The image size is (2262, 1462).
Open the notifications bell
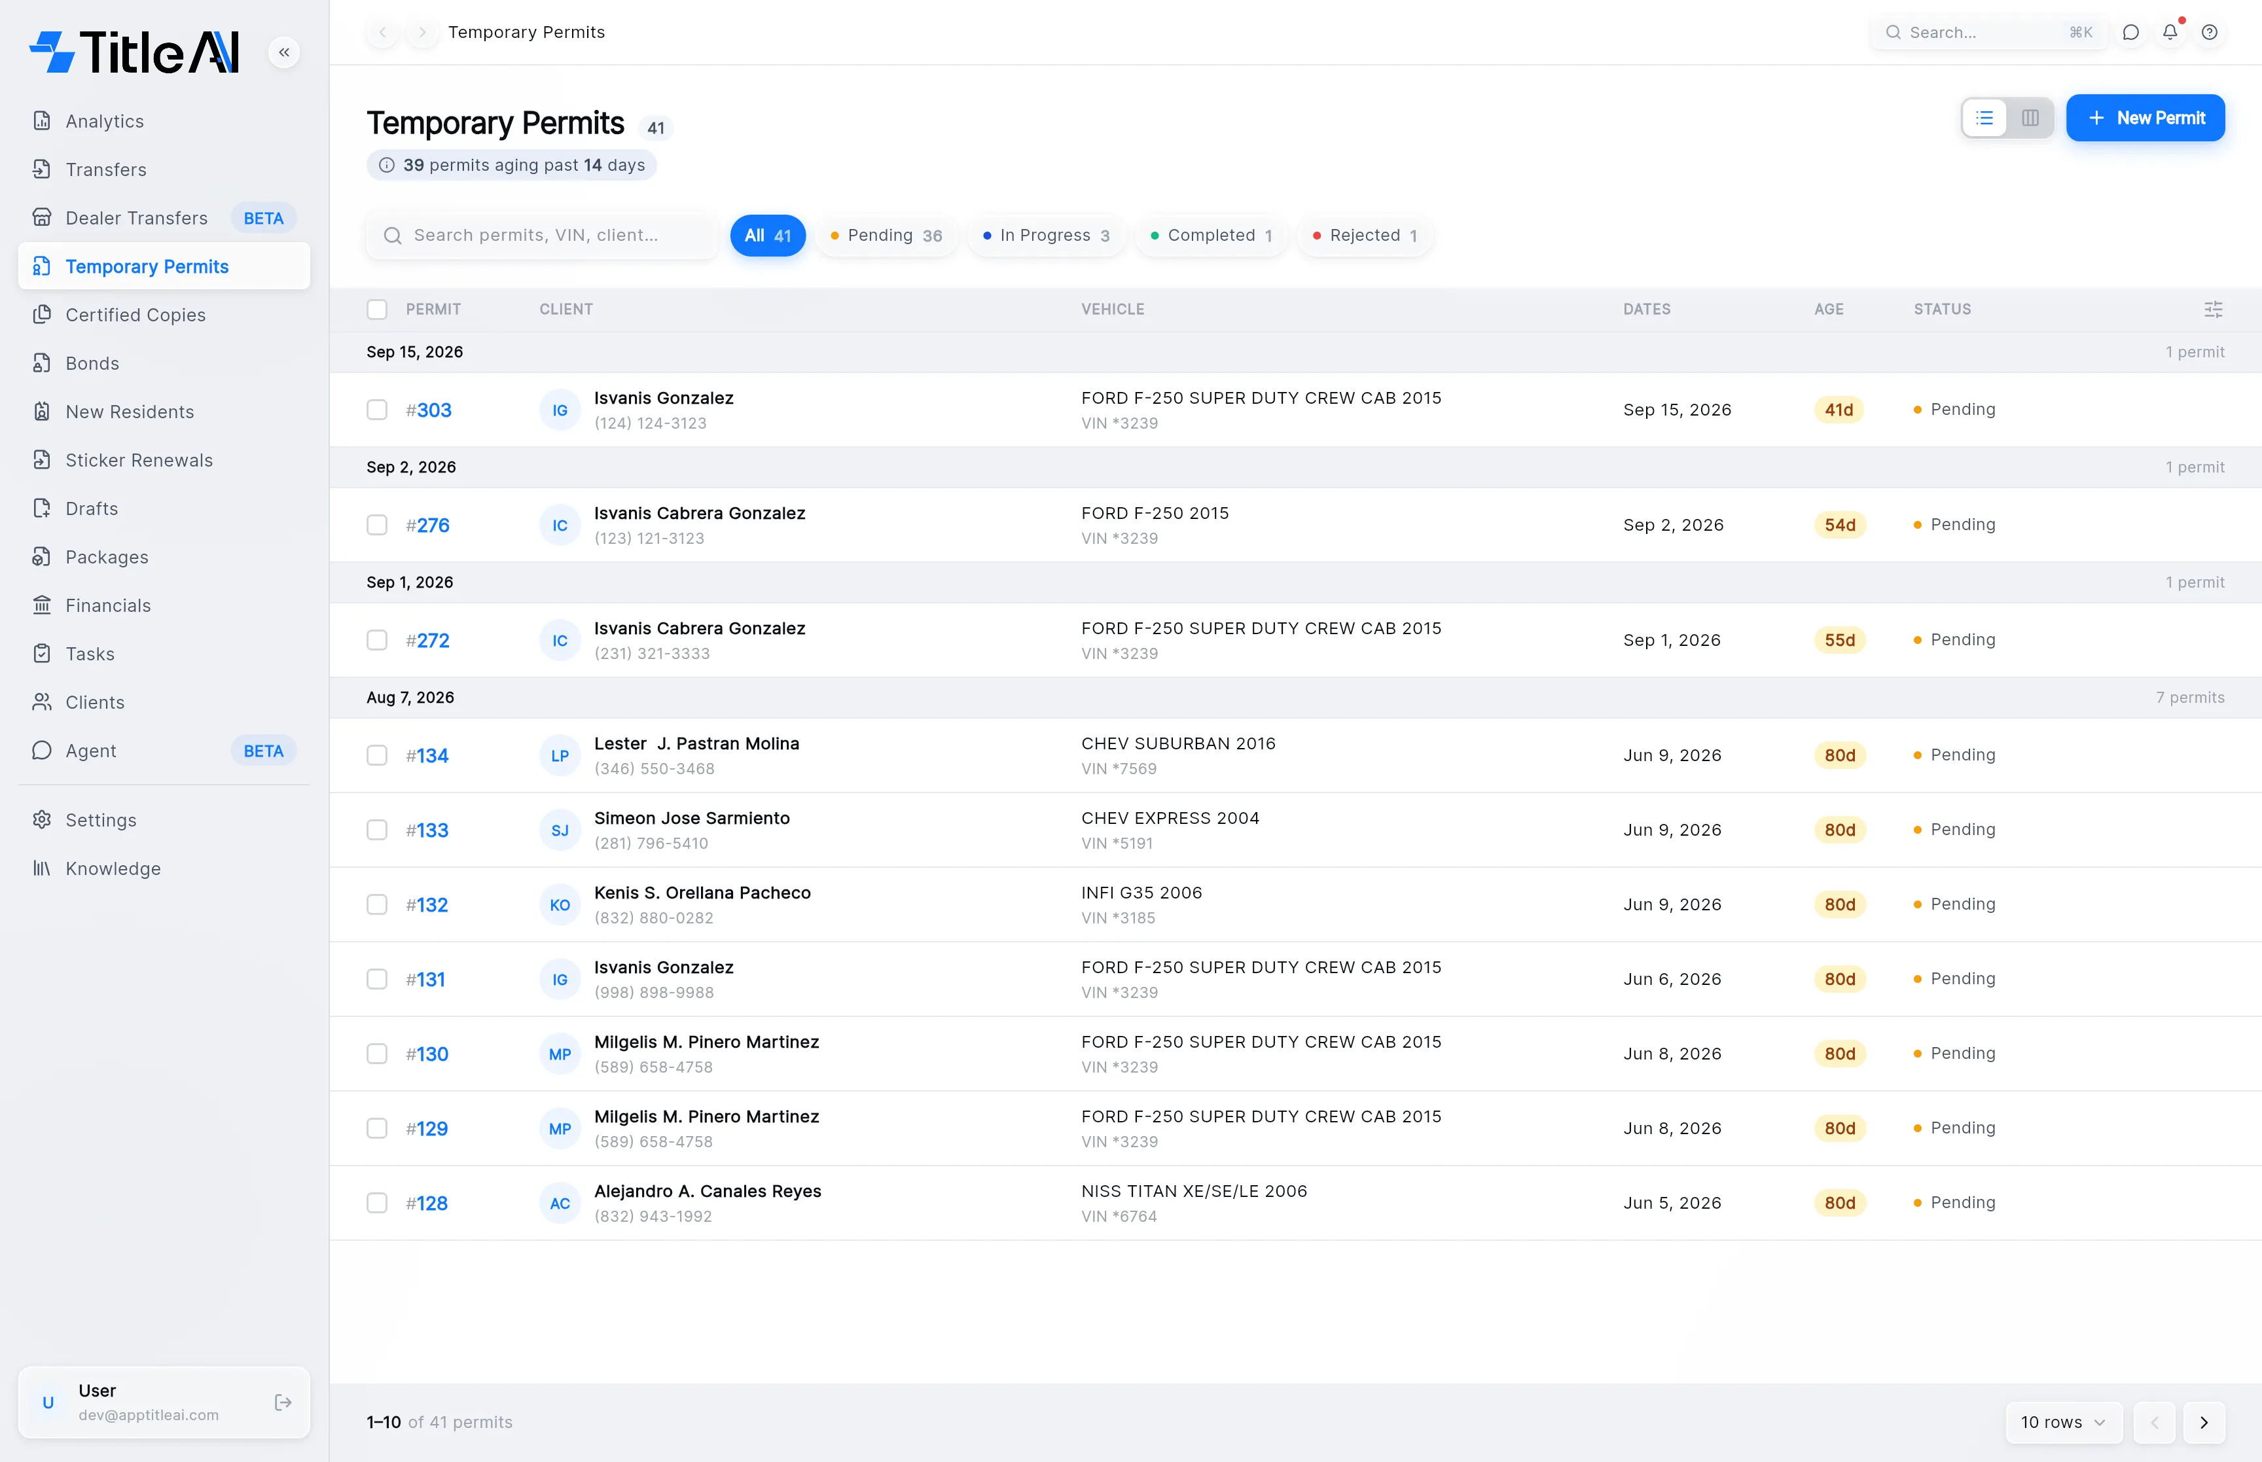click(x=2170, y=32)
